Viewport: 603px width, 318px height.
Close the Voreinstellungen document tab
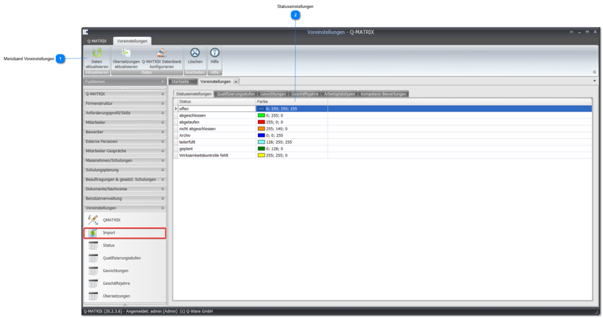[236, 82]
